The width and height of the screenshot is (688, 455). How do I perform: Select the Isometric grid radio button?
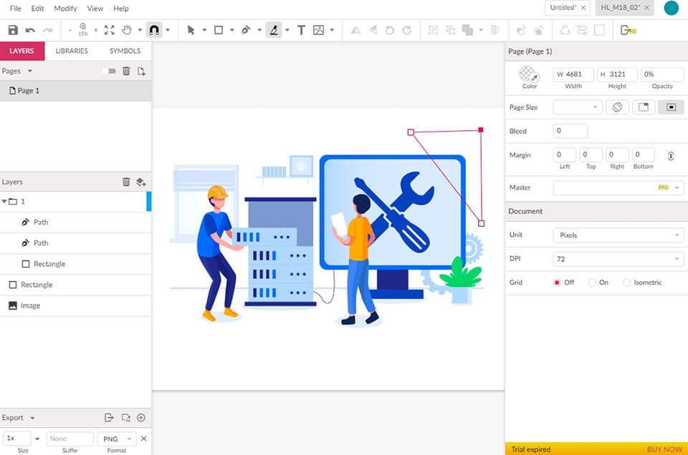pyautogui.click(x=627, y=283)
